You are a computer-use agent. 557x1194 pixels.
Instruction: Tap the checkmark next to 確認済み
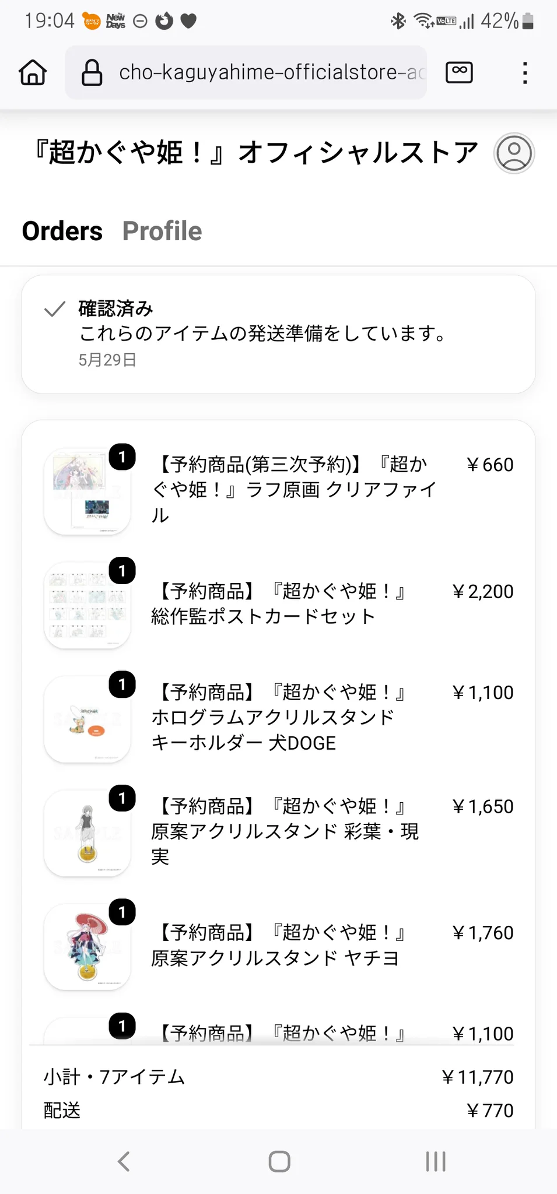[x=55, y=309]
